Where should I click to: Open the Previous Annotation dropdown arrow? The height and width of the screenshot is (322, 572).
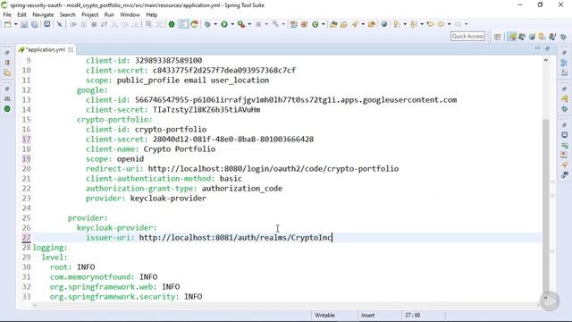(422, 24)
